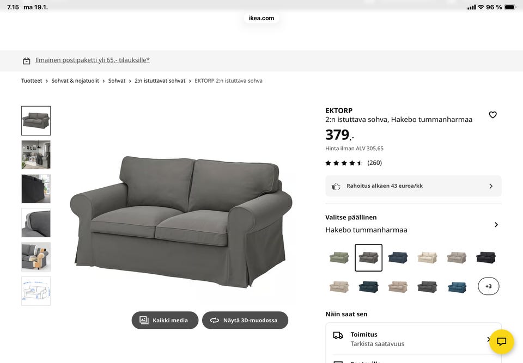523x363 pixels.
Task: Show the sofa dimensions drawing thumbnail
Action: (36, 291)
